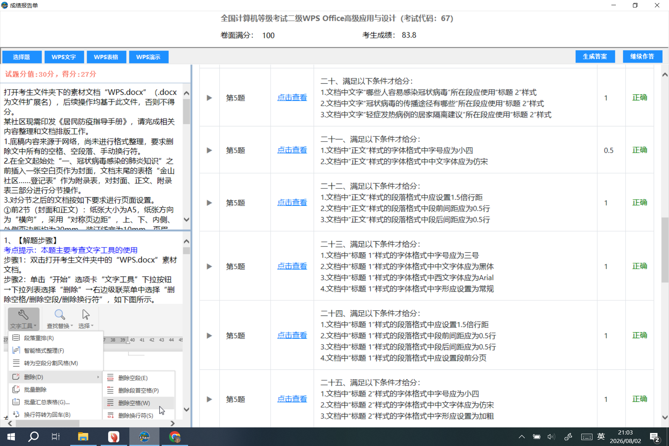Screen dimensions: 669x446
Task: Click the 成绩报告单 window title icon
Action: 4,5
